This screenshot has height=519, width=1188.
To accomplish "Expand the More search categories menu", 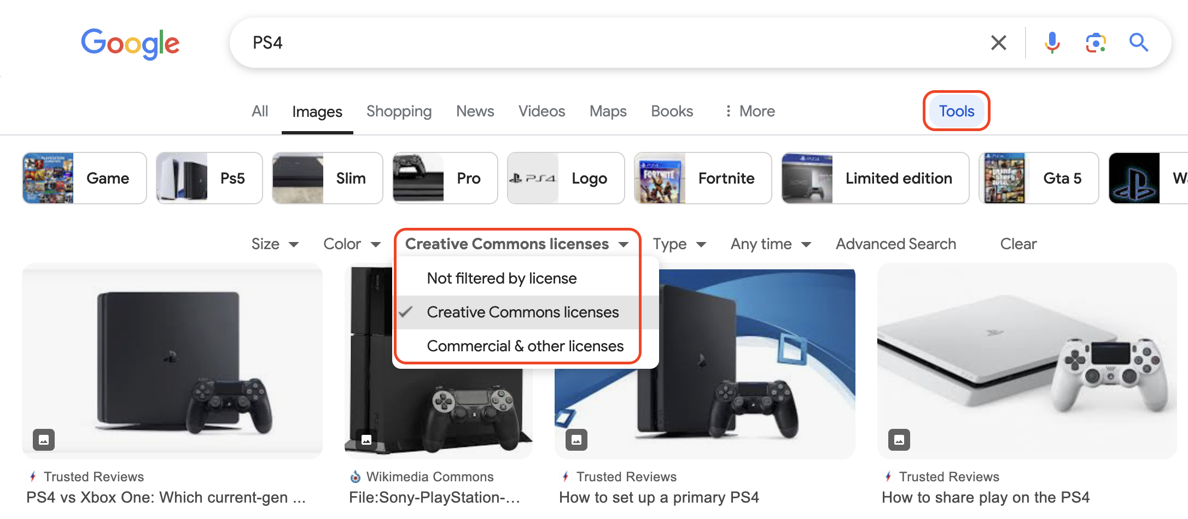I will click(749, 111).
